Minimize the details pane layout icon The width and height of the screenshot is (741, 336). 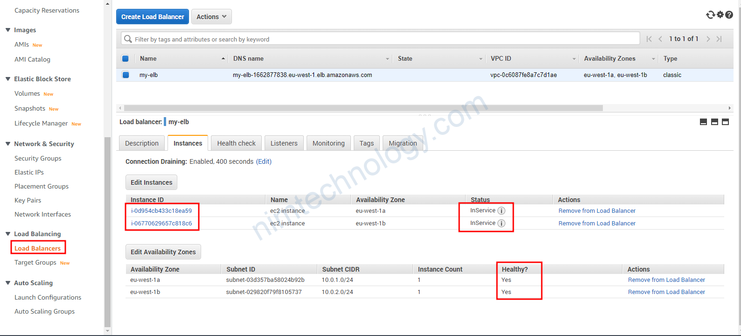(703, 122)
